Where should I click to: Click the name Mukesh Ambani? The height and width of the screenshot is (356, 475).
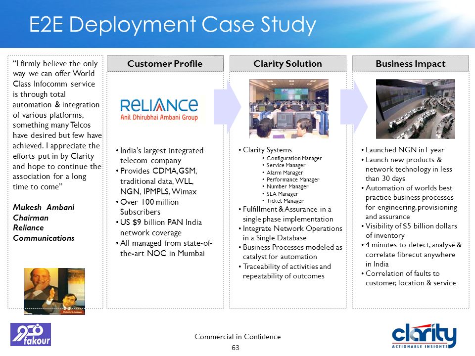[x=44, y=207]
